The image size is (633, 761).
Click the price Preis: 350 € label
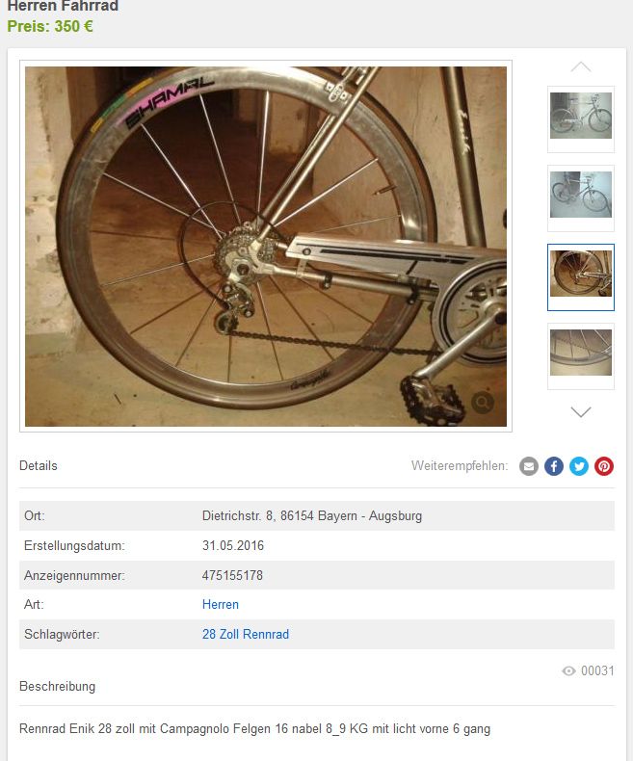50,26
